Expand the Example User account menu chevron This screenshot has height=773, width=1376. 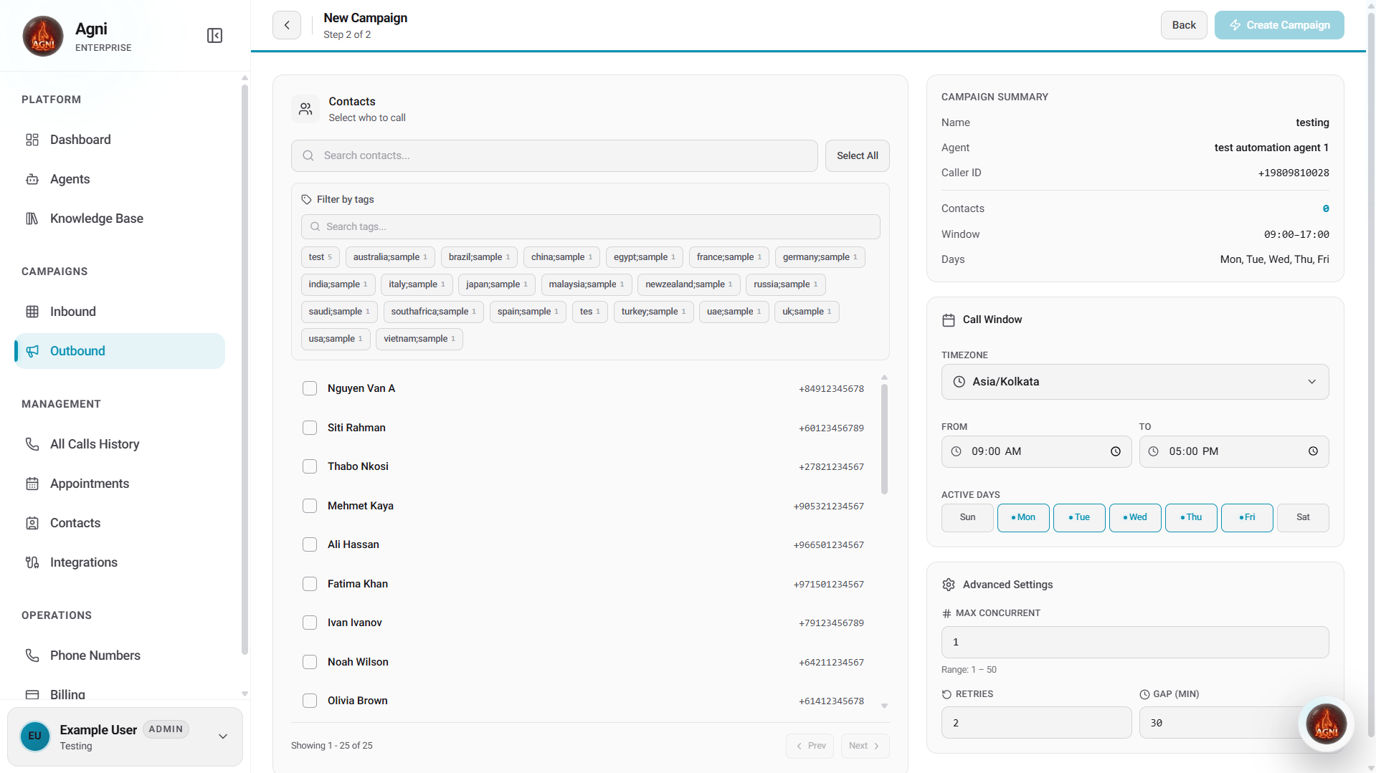[223, 736]
